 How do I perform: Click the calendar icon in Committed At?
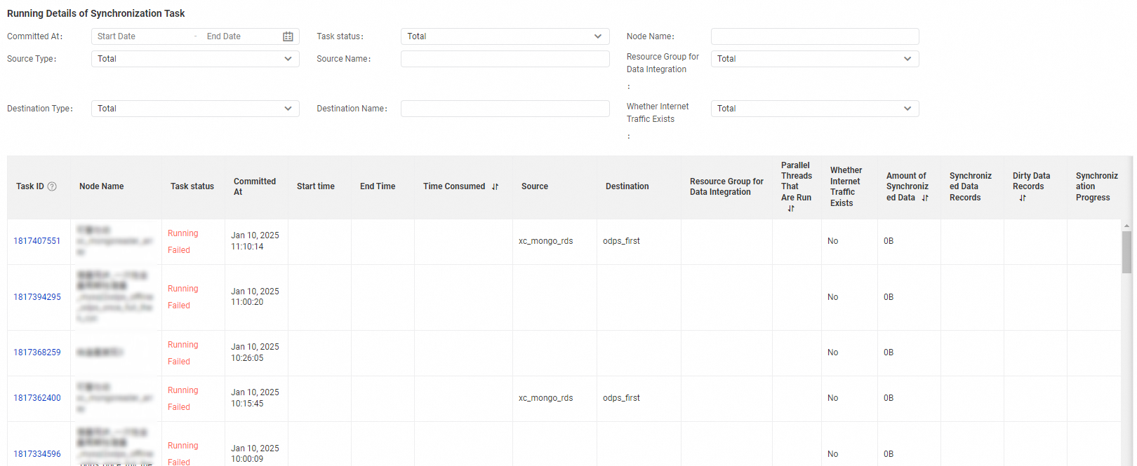[x=288, y=36]
